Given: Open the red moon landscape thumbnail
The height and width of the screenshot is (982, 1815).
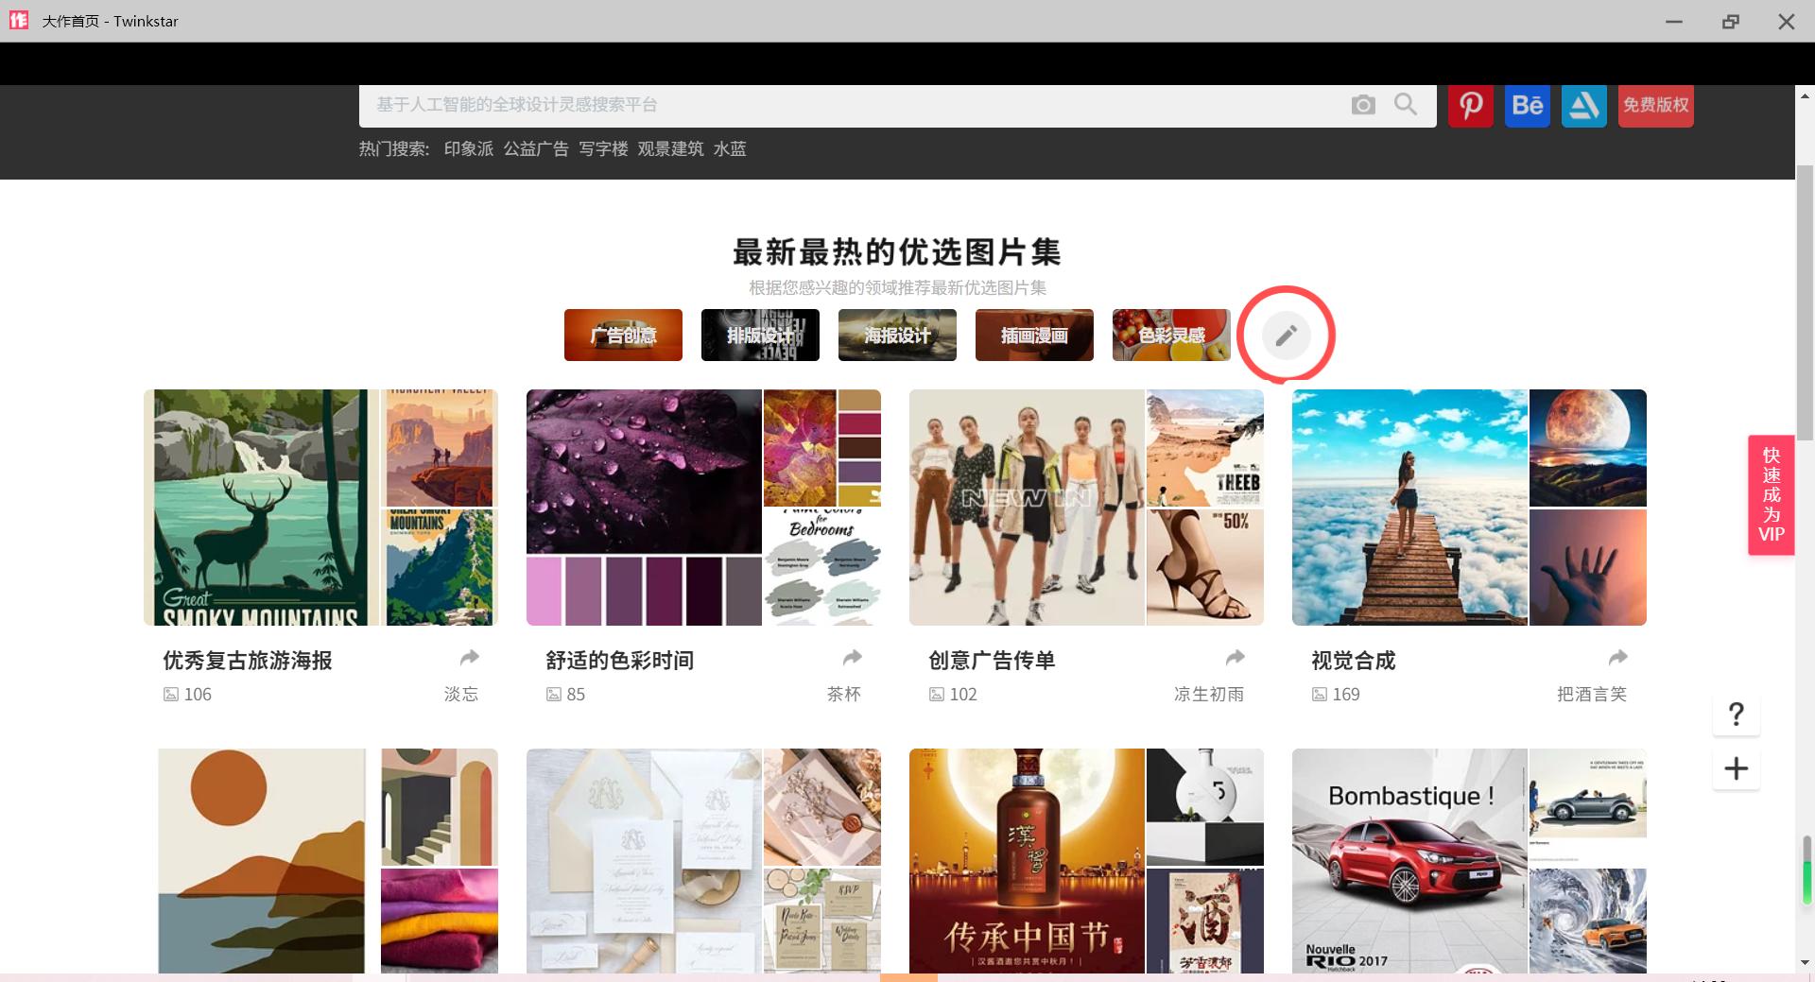Looking at the screenshot, I should click(1588, 448).
